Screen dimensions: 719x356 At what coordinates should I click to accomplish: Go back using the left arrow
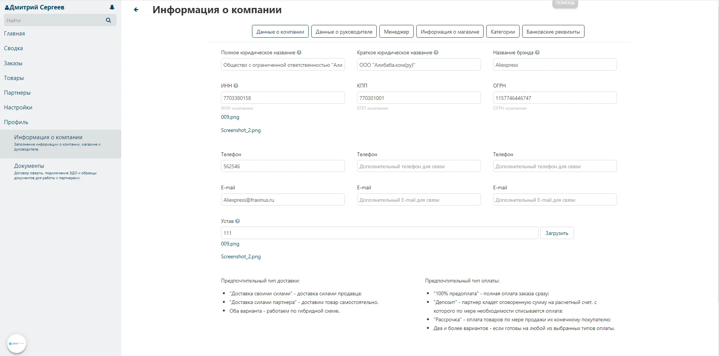coord(136,10)
